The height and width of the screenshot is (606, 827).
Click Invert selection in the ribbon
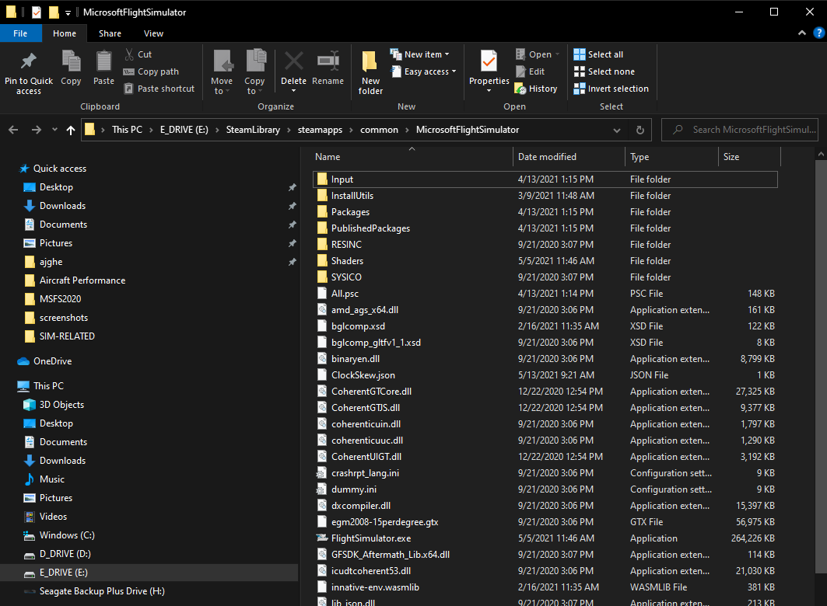[611, 89]
